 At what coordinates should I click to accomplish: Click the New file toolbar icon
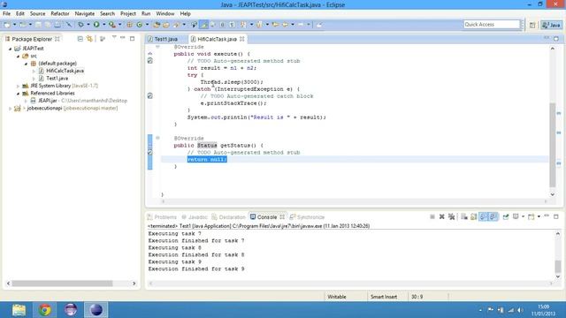click(7, 25)
